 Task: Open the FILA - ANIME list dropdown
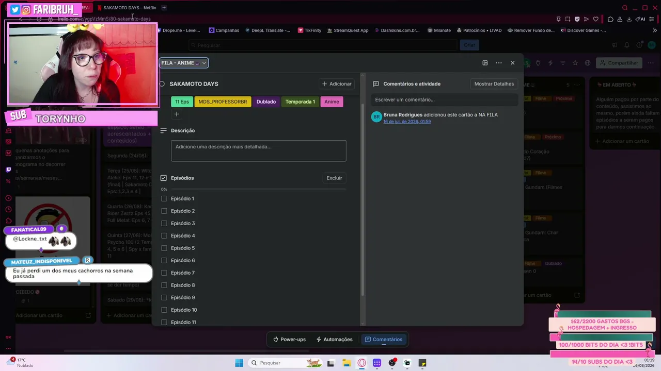(x=184, y=63)
